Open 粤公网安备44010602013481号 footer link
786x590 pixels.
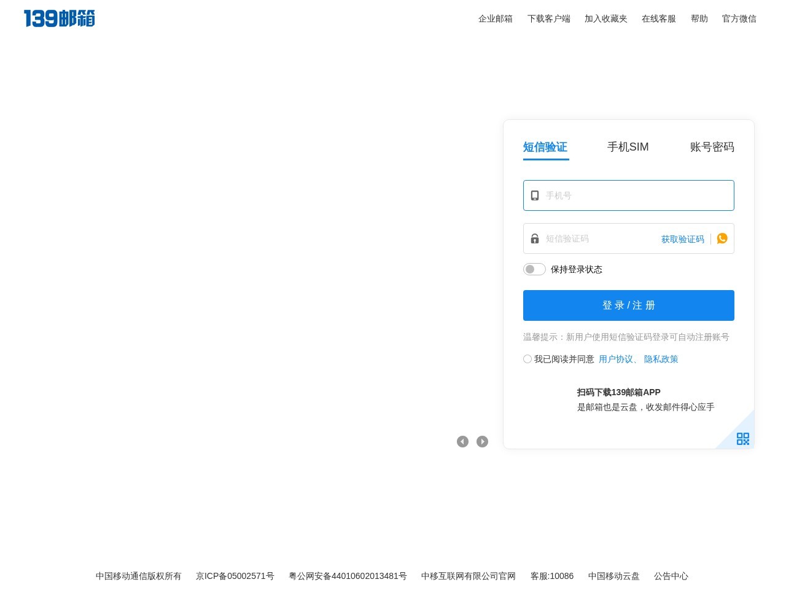(x=348, y=576)
